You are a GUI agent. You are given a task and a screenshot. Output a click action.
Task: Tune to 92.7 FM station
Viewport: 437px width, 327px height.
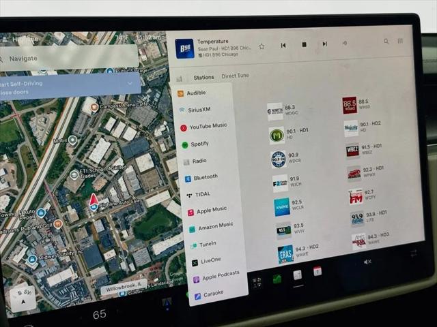coord(363,196)
